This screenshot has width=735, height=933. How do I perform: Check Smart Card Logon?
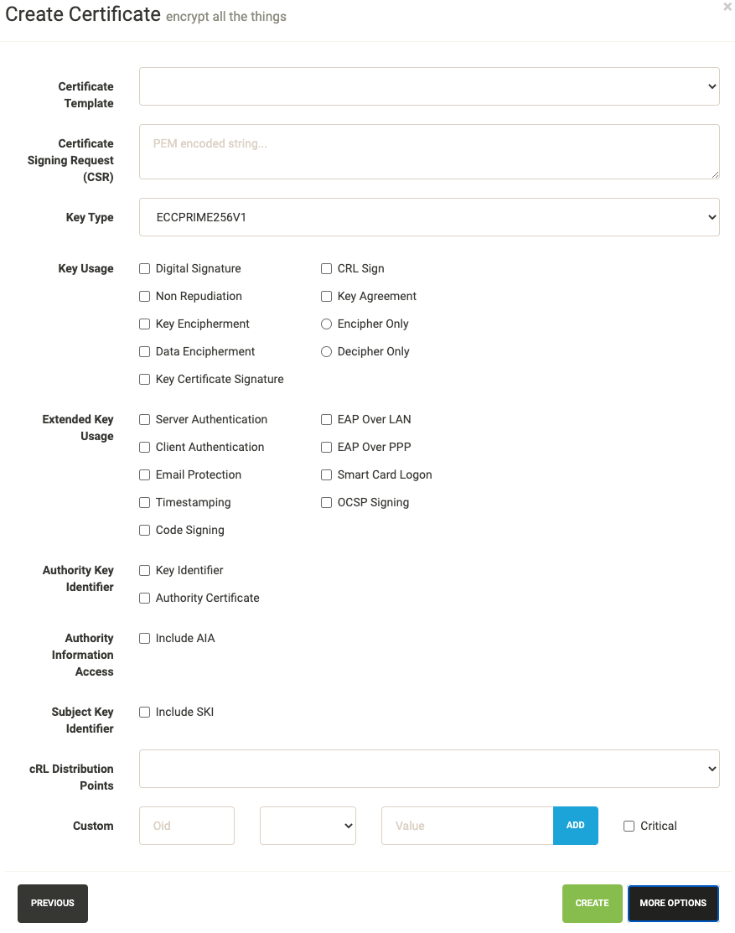click(x=326, y=474)
